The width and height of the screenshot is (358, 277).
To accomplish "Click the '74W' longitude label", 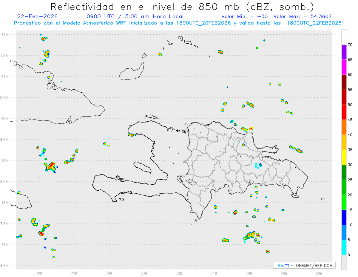I will click(109, 273).
